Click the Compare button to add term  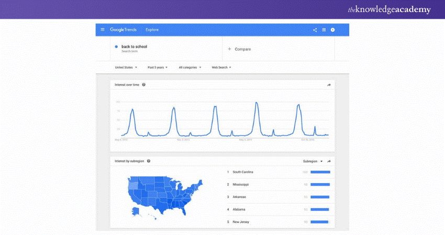(239, 49)
